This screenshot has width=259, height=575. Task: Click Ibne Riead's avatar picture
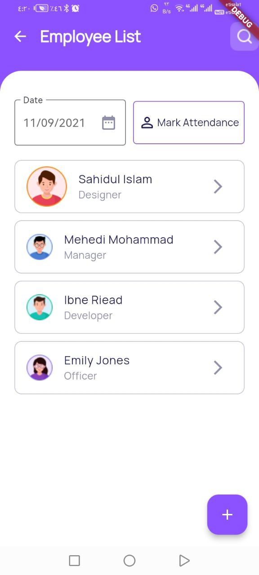pos(40,307)
